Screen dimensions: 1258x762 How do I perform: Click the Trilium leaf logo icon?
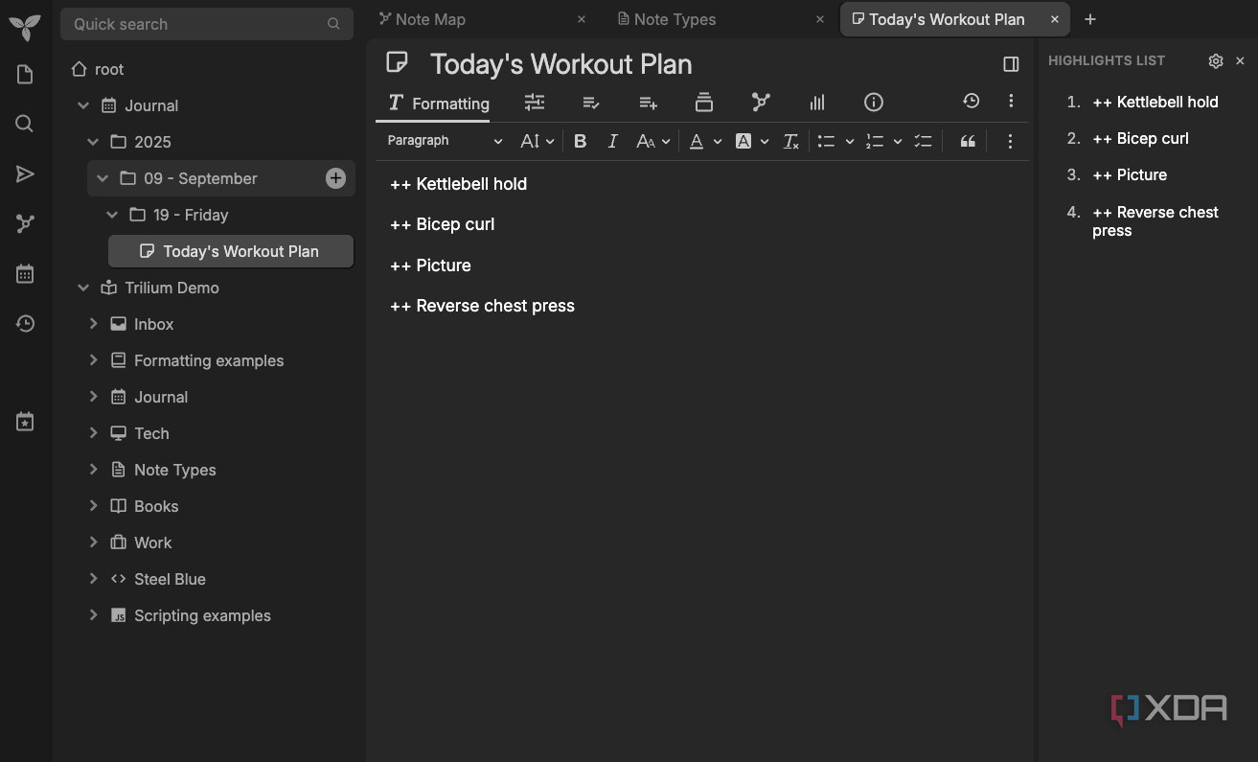pos(25,26)
